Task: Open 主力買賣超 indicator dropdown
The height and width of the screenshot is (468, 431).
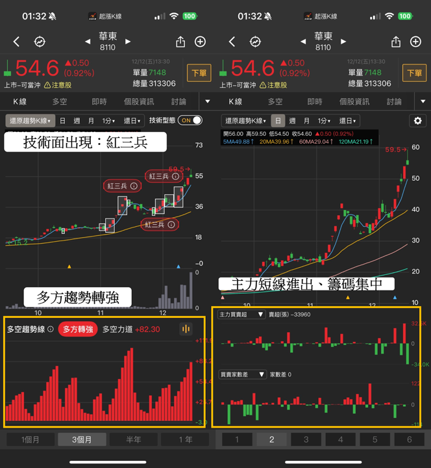Action: click(x=241, y=315)
